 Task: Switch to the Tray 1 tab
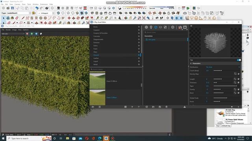pyautogui.click(x=218, y=126)
